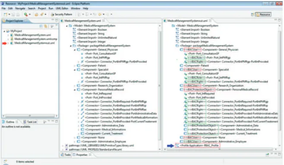Expand Component Patient in left editor
The height and width of the screenshot is (165, 284).
click(75, 65)
